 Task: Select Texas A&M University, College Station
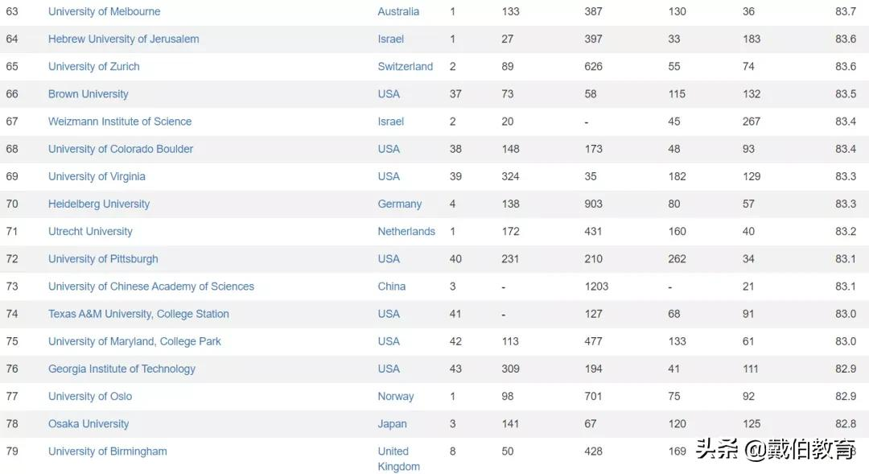tap(138, 314)
